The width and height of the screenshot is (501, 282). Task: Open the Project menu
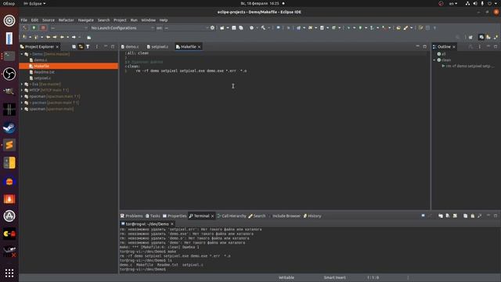tap(120, 20)
